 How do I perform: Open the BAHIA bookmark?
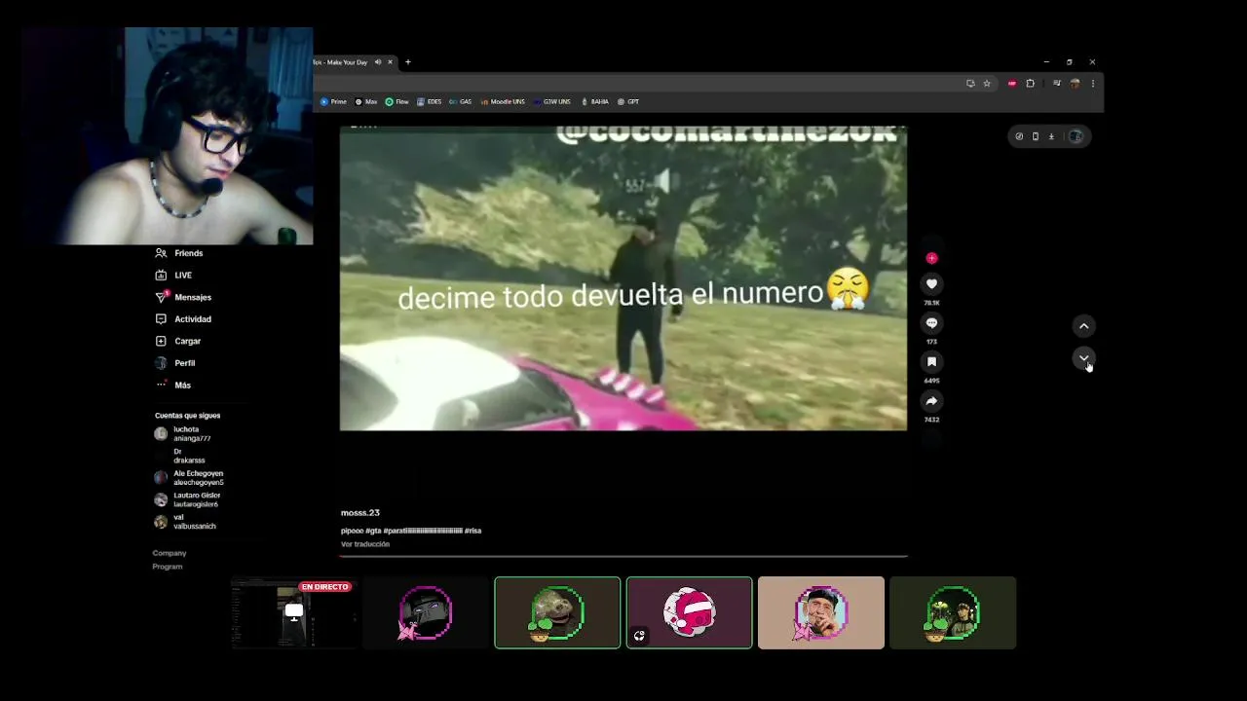pos(594,101)
